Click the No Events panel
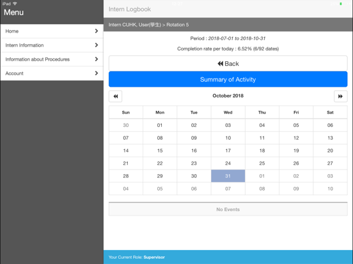 [228, 209]
